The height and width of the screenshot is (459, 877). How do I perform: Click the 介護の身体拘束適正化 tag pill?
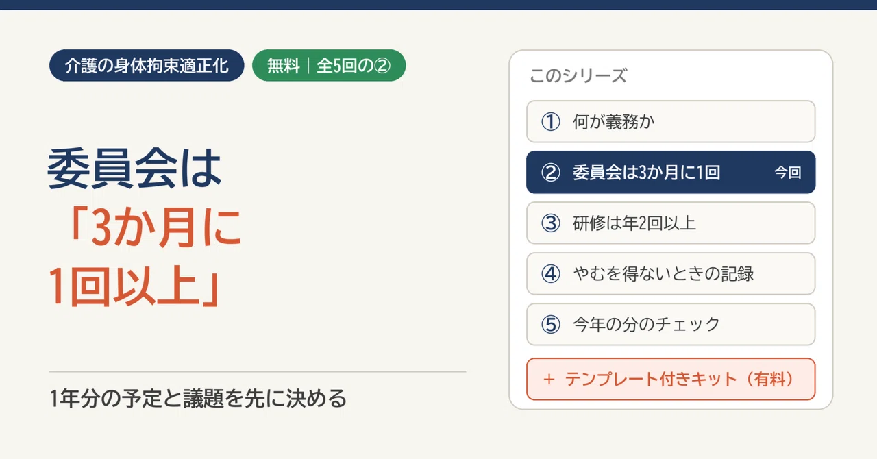pyautogui.click(x=147, y=66)
